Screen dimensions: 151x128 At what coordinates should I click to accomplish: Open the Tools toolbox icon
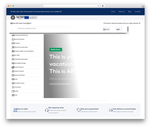pos(13,79)
